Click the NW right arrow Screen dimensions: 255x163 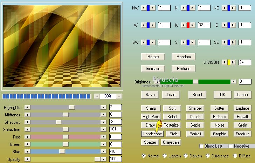click(152, 8)
